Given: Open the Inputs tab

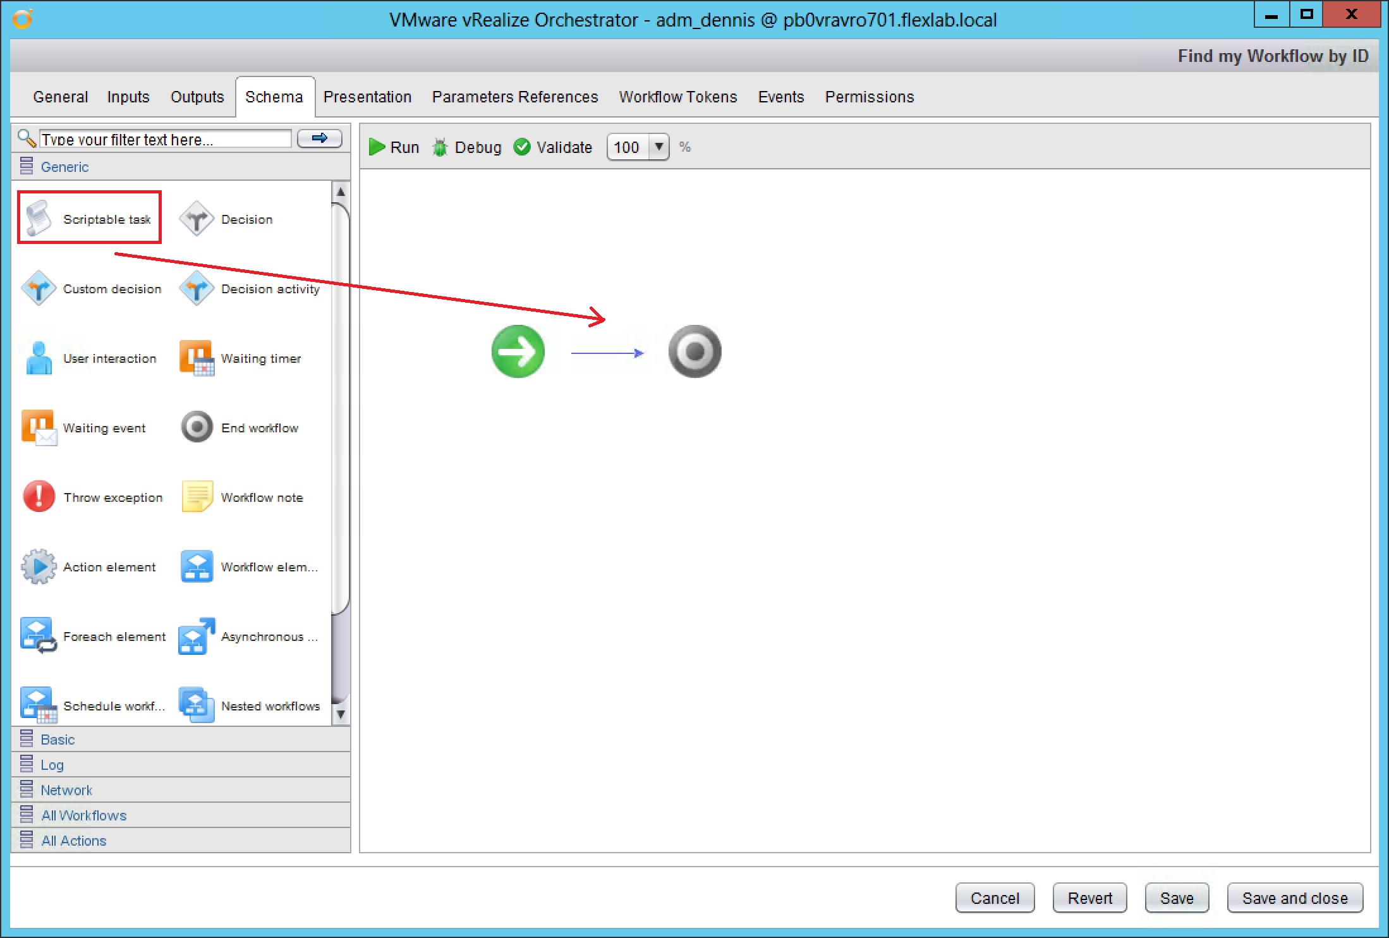Looking at the screenshot, I should (128, 97).
